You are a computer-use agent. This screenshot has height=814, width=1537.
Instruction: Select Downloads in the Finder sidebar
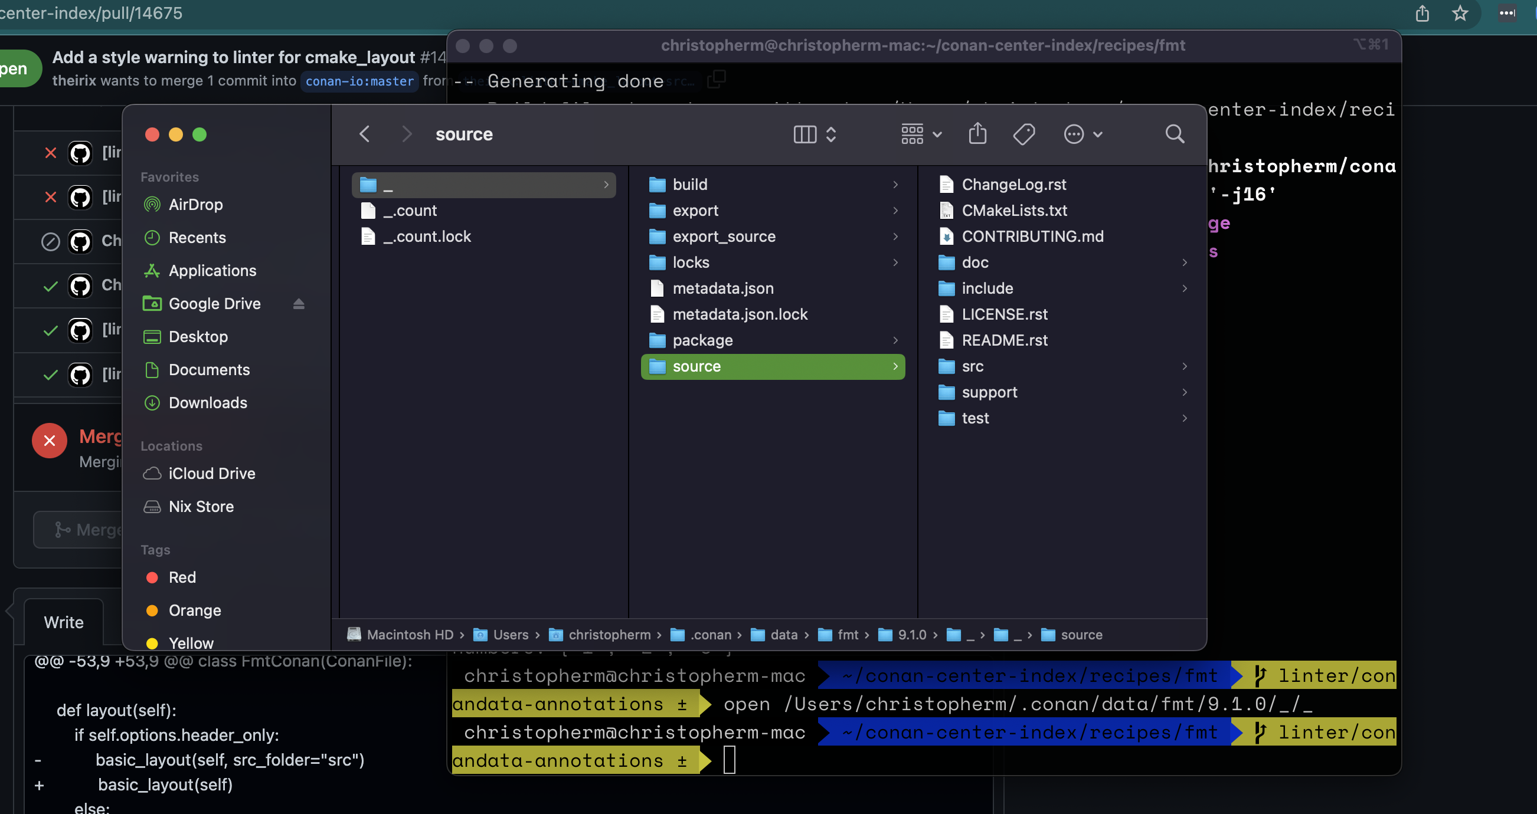(x=208, y=403)
